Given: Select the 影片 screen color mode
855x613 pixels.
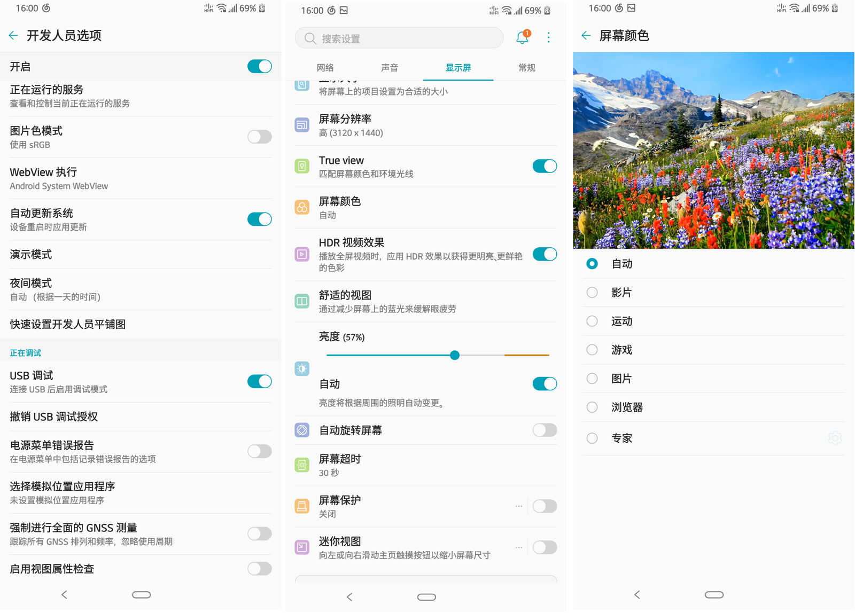Looking at the screenshot, I should [592, 292].
